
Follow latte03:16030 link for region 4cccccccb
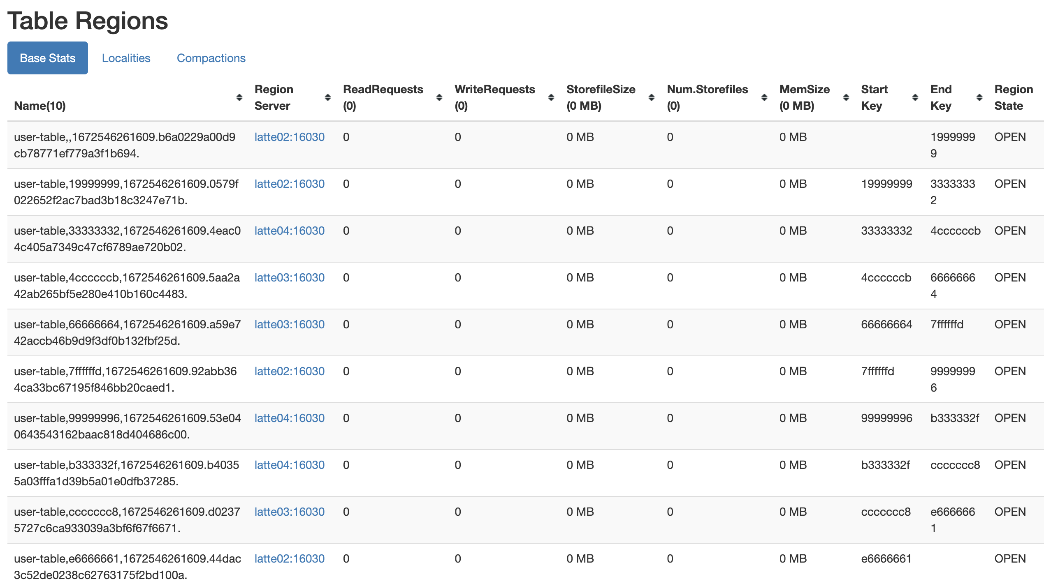pyautogui.click(x=289, y=277)
